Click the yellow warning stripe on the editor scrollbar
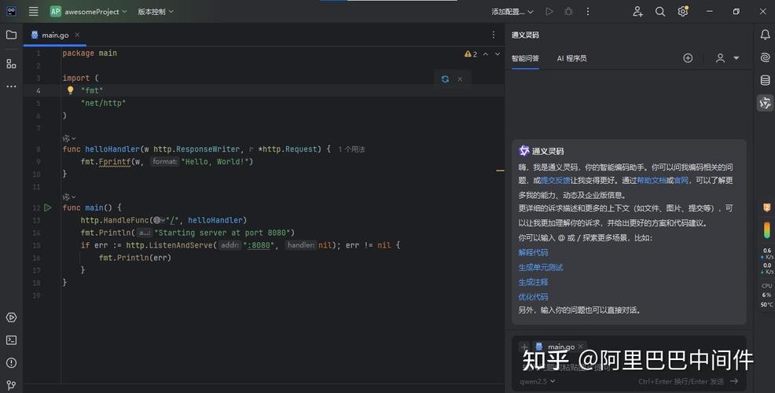This screenshot has height=393, width=775. [500, 171]
